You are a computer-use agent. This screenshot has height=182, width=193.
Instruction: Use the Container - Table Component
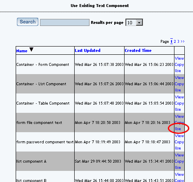[178, 110]
